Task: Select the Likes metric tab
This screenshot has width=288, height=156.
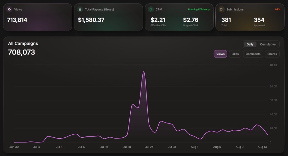Action: pyautogui.click(x=235, y=54)
